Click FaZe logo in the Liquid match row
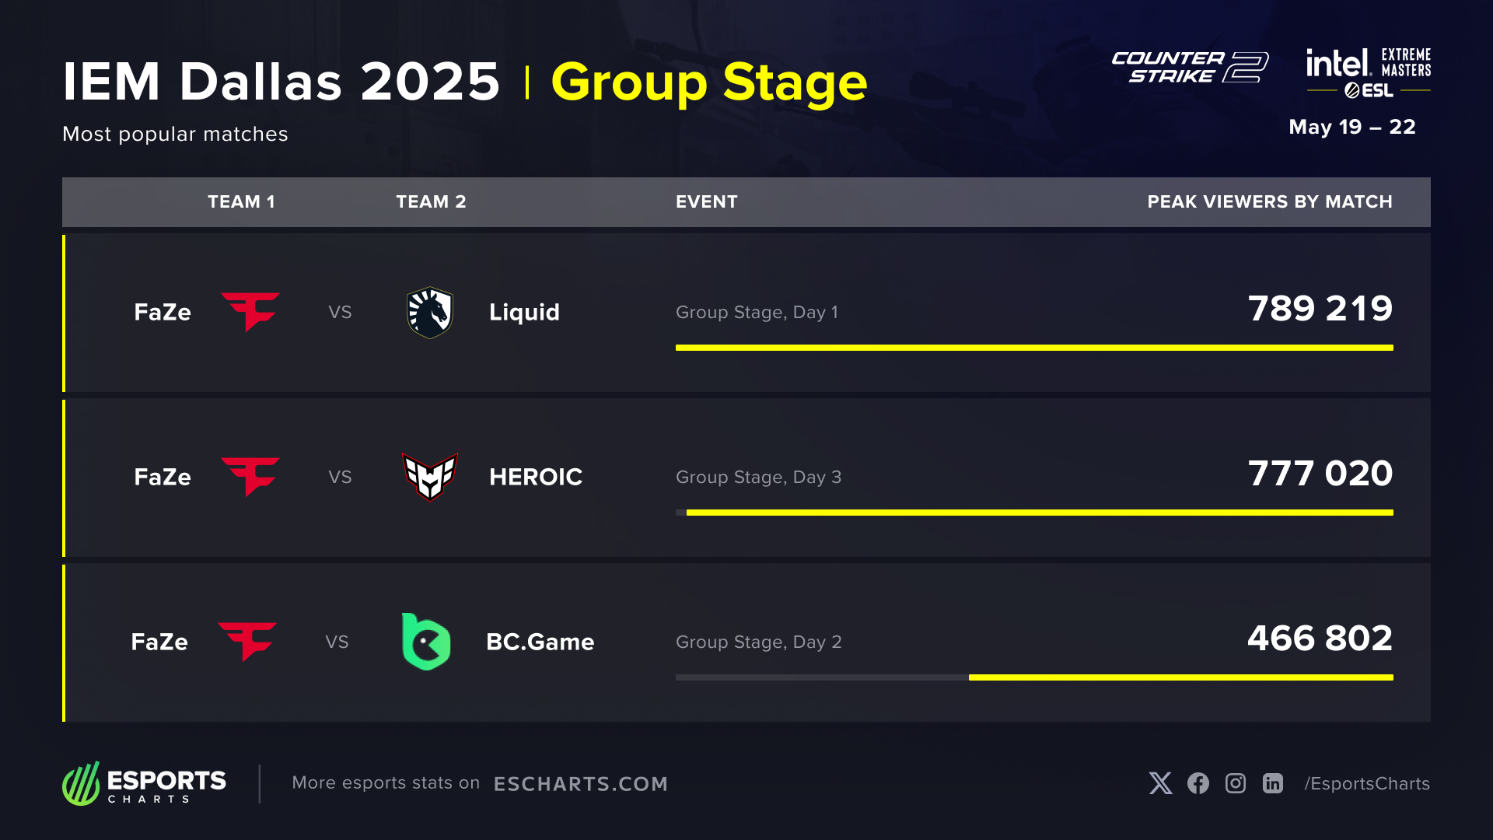Viewport: 1493px width, 840px height. coord(250,312)
